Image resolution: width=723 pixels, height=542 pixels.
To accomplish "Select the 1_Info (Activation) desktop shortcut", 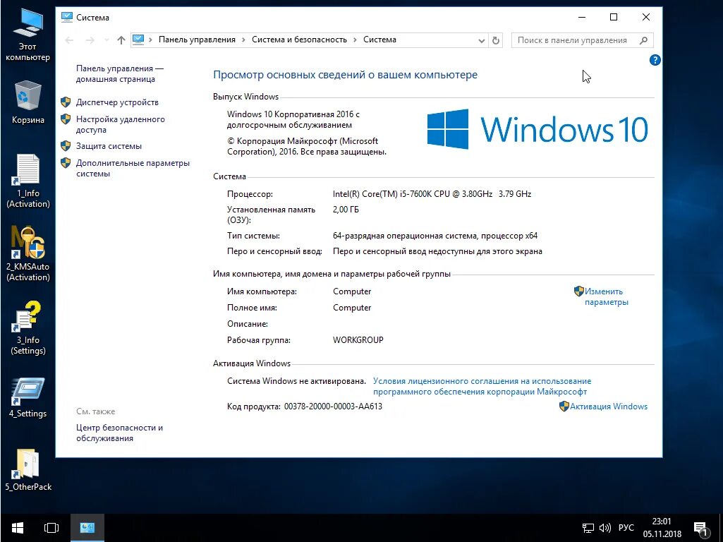I will 28,181.
